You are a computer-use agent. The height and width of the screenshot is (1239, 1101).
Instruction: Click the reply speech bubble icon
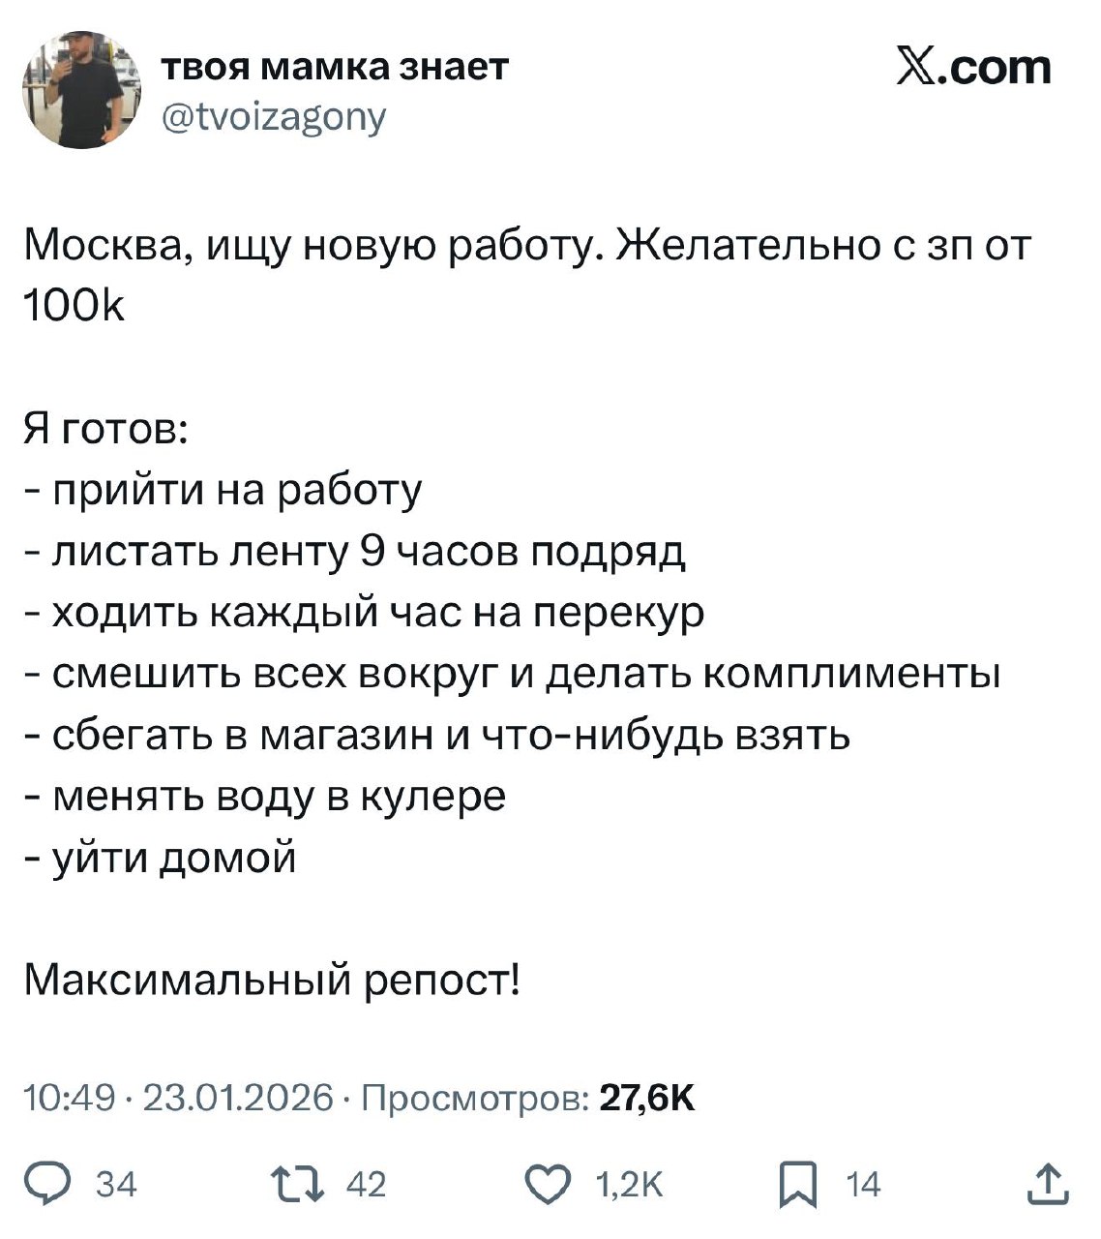[44, 1183]
